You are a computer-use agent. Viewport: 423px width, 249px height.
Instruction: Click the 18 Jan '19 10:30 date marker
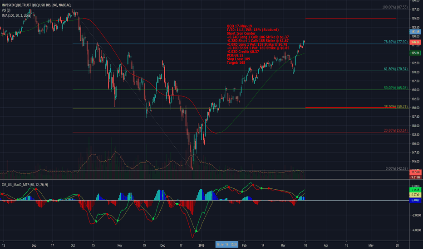pyautogui.click(x=226, y=244)
